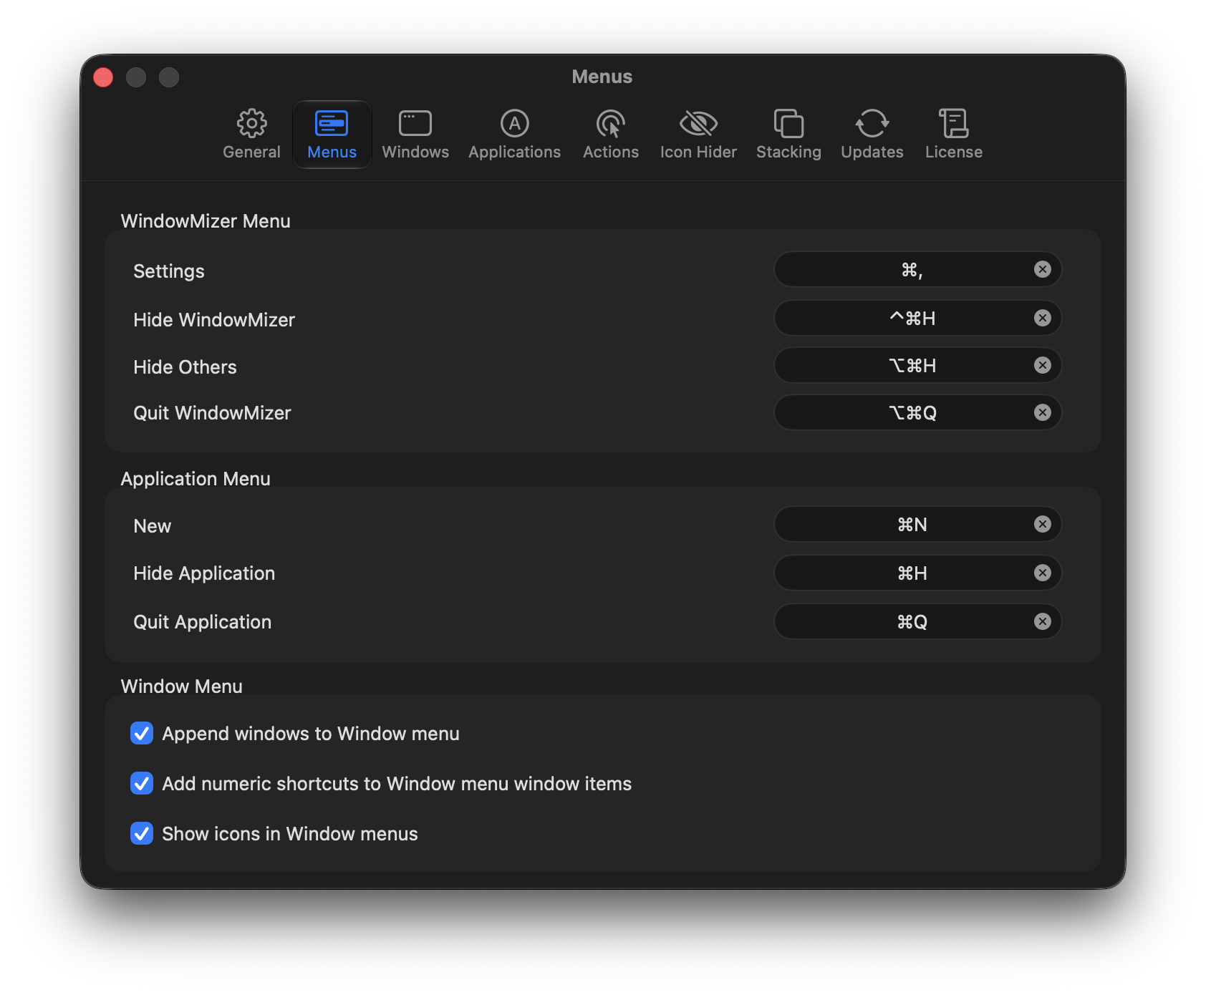Remove the Quit Application shortcut
The image size is (1206, 995).
tap(1043, 621)
